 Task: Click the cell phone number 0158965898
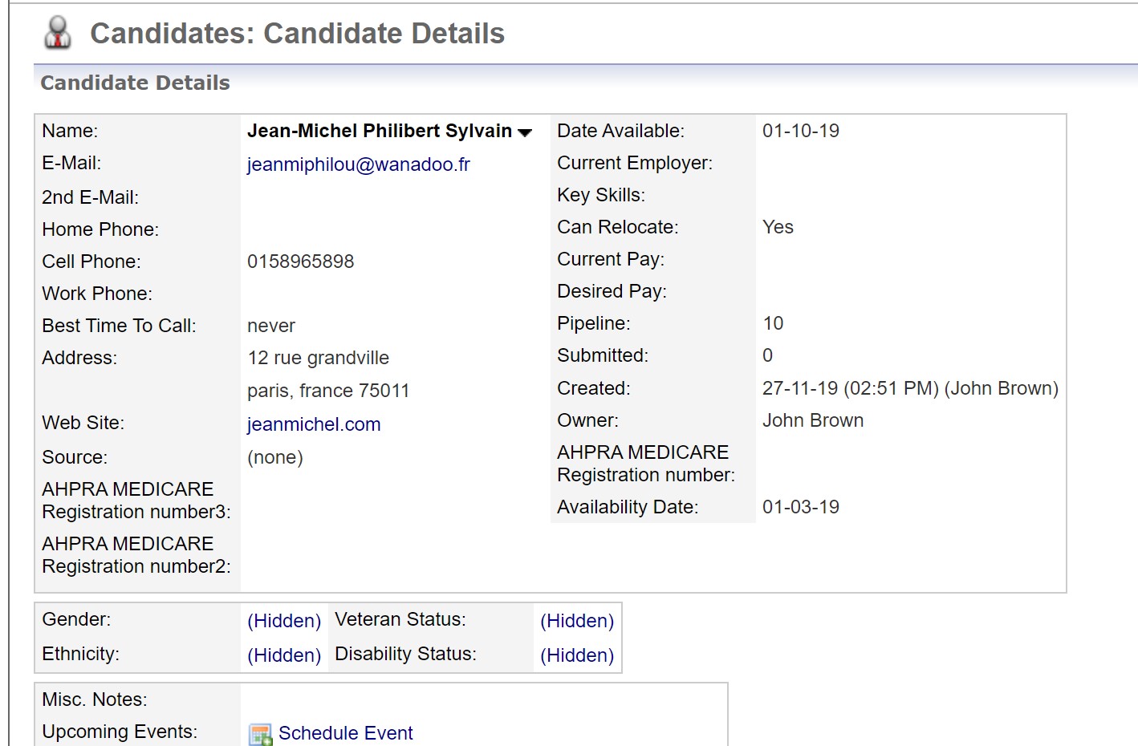(x=300, y=262)
